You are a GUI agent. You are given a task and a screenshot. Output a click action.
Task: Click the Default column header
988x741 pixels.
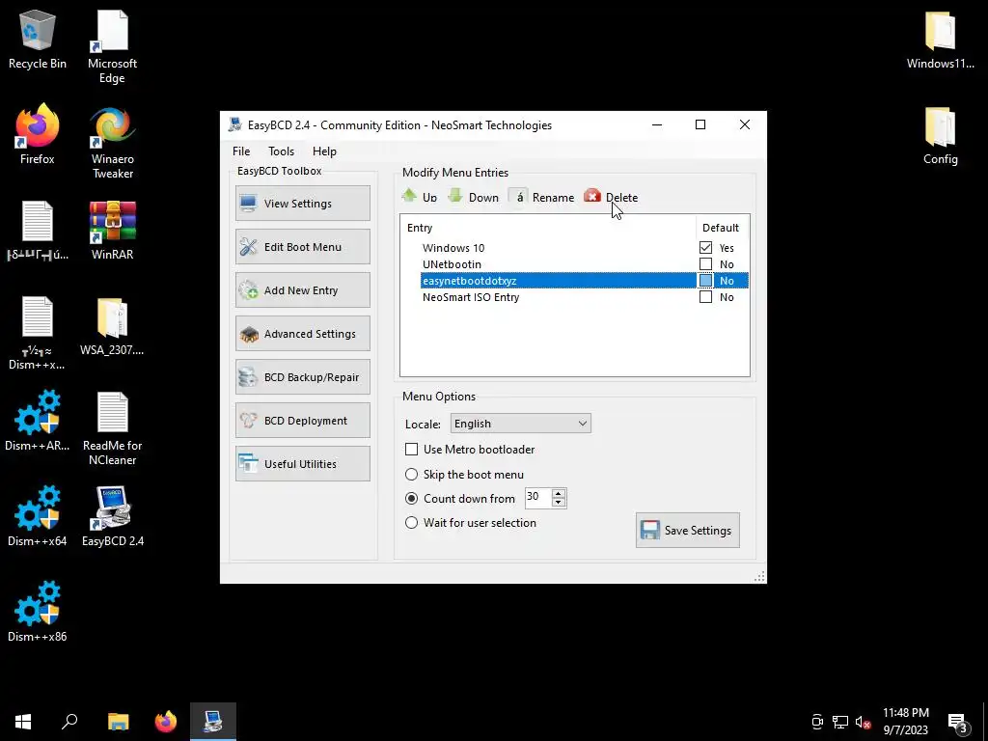pos(722,228)
